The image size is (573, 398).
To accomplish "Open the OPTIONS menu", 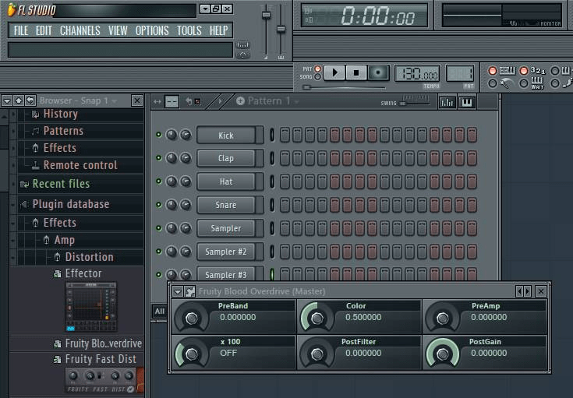I will click(152, 30).
